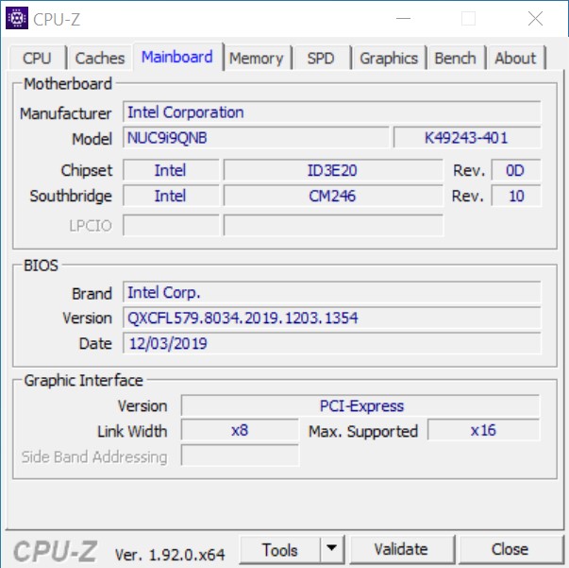Open the Bench tab
This screenshot has width=569, height=568.
coord(456,58)
